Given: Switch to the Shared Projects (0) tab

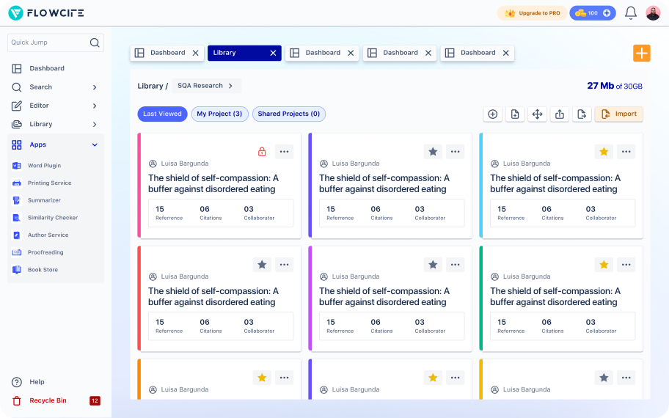Looking at the screenshot, I should pyautogui.click(x=288, y=114).
